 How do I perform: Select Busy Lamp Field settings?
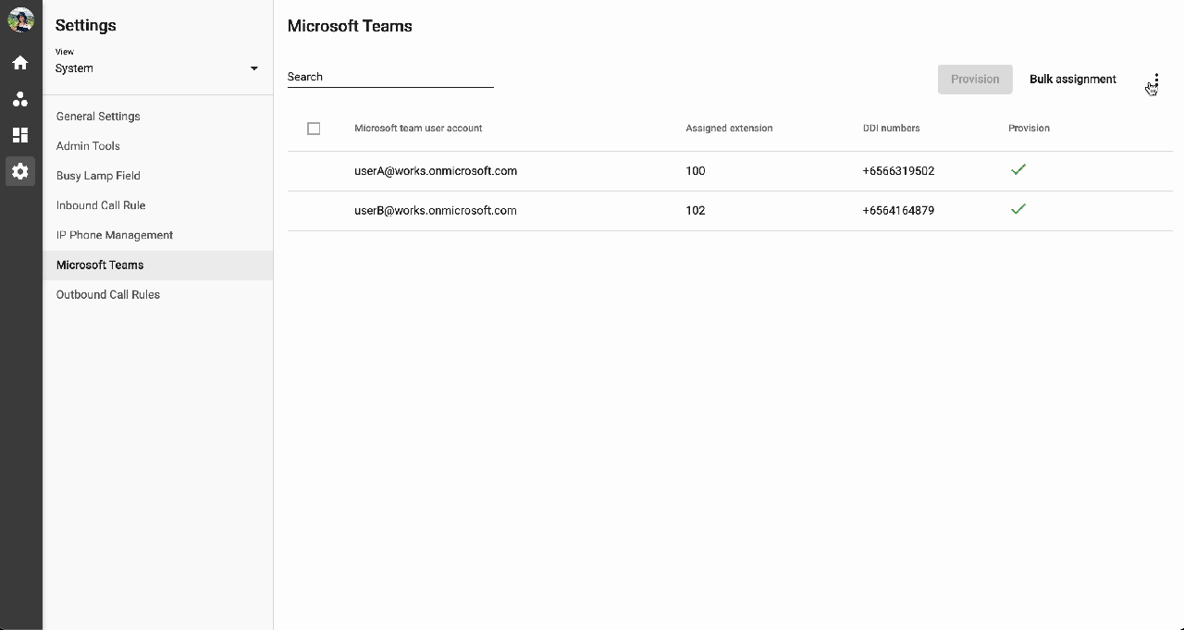pyautogui.click(x=157, y=176)
